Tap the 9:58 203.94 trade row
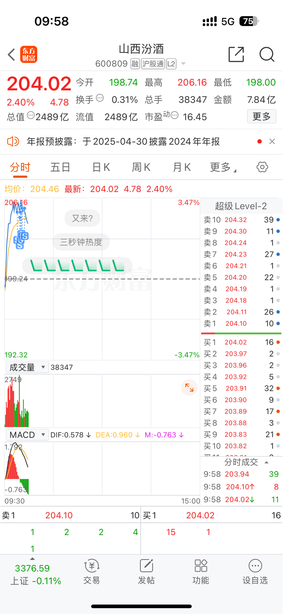The image size is (283, 614). coord(241,474)
